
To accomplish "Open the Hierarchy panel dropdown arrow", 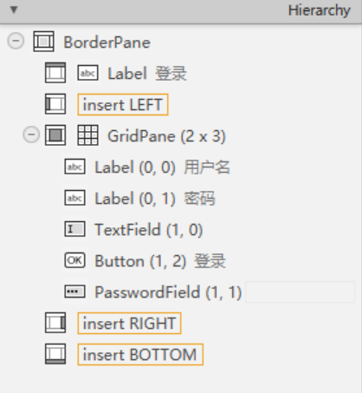I will [14, 10].
